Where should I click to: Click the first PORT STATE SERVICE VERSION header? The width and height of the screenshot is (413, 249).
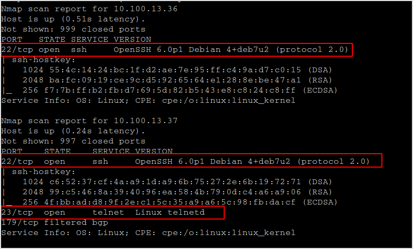coord(76,40)
